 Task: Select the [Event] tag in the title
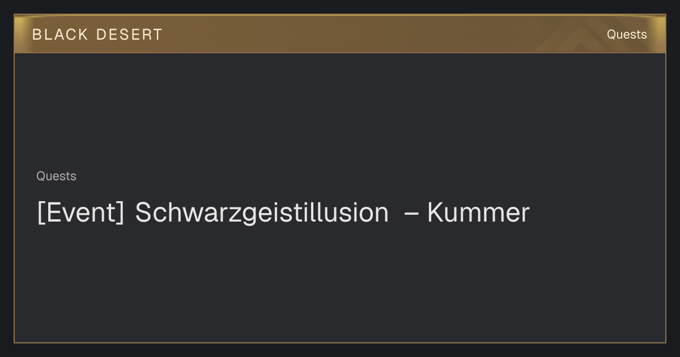tap(80, 213)
